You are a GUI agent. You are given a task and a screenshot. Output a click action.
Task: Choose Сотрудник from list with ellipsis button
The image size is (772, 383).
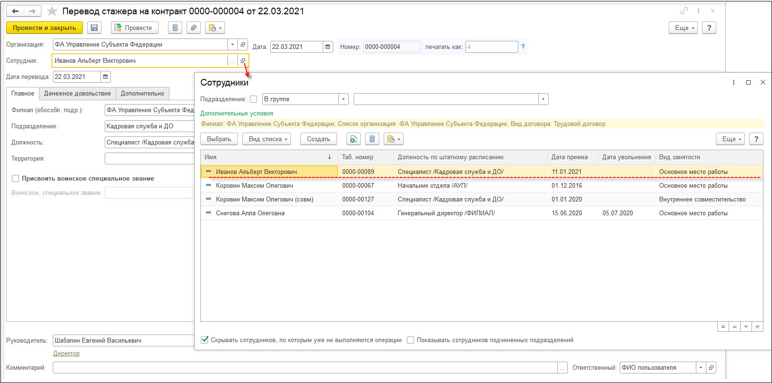(232, 60)
